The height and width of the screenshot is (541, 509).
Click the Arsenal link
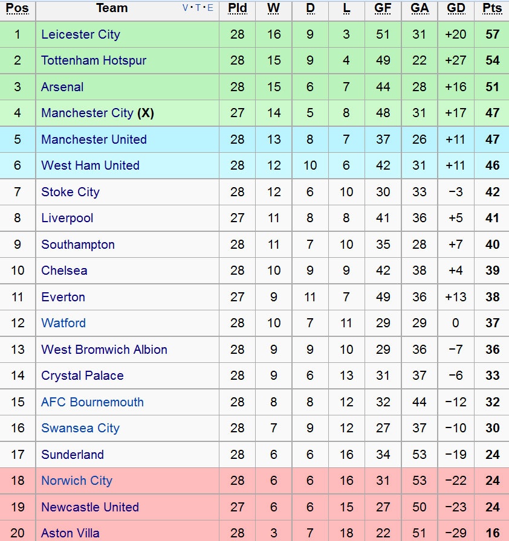[x=62, y=87]
